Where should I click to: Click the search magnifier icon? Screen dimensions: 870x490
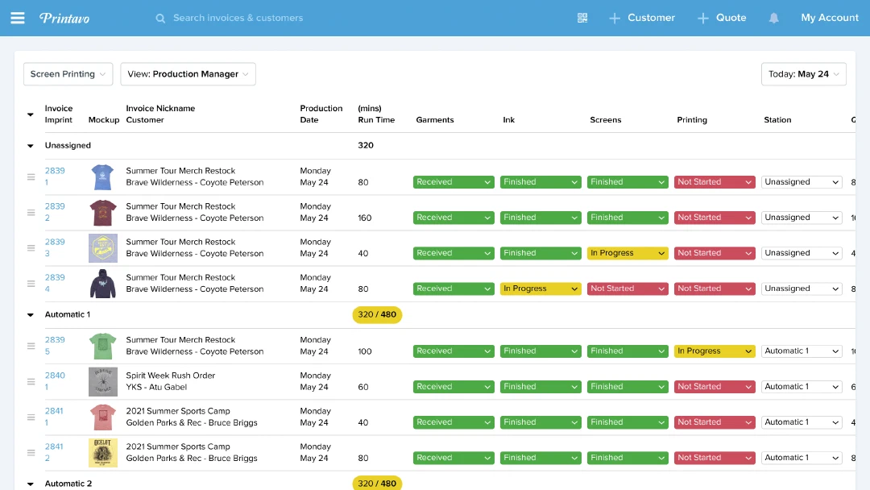[x=160, y=19]
